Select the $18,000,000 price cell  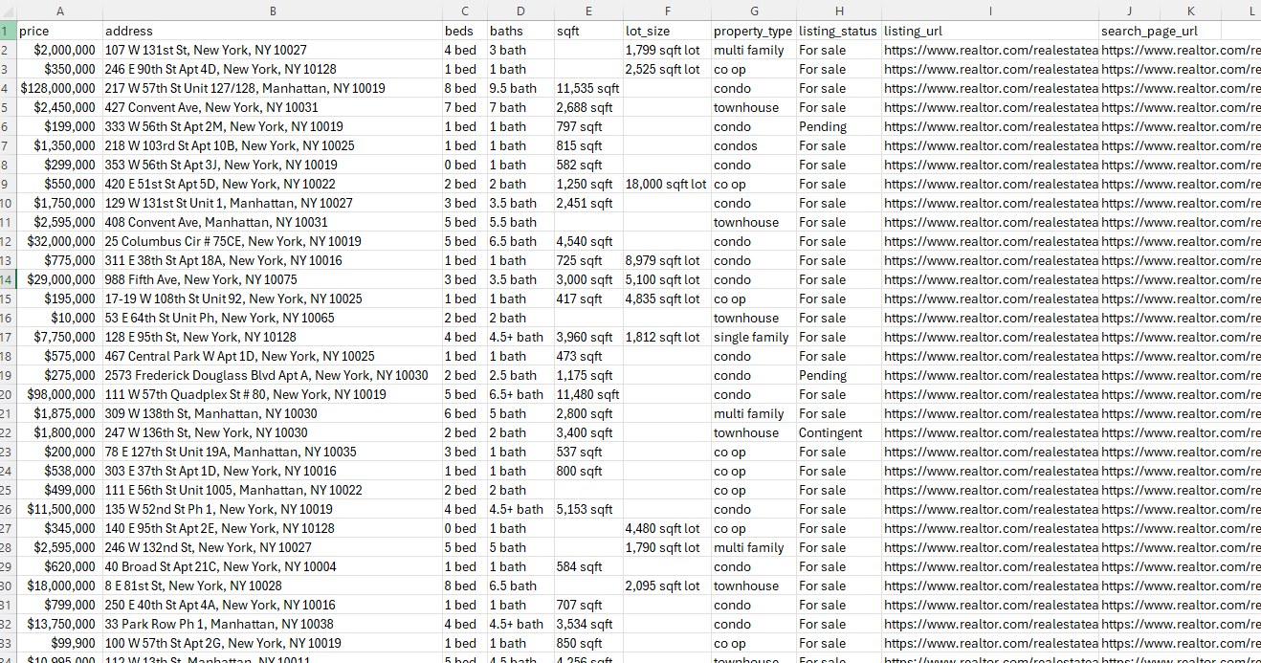pos(59,586)
